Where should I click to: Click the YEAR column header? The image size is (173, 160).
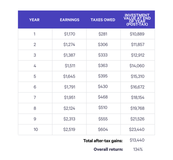34,20
